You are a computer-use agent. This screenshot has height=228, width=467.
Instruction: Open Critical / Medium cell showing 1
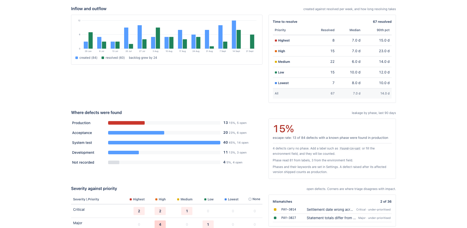click(x=187, y=211)
